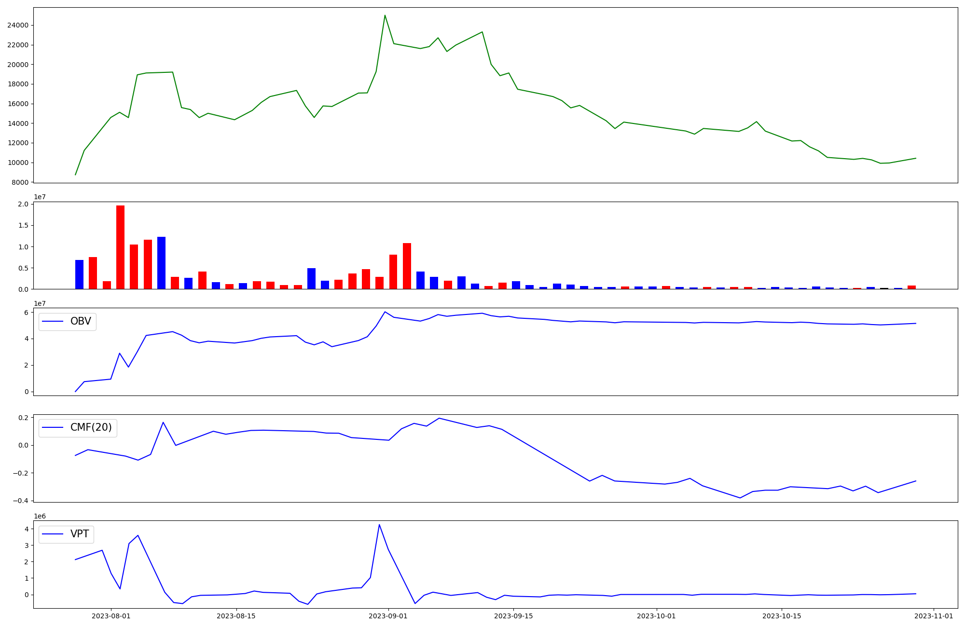Click the OBV legend label

[81, 321]
